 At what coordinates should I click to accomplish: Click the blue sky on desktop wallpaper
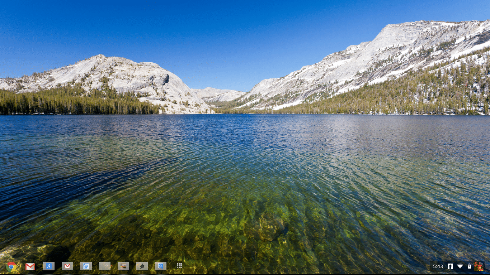[x=215, y=36]
